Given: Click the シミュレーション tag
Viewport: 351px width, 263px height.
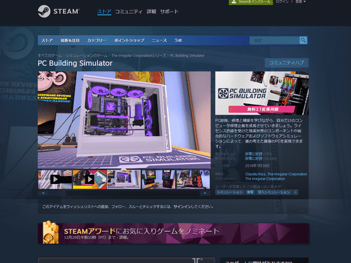Looking at the screenshot, I should pyautogui.click(x=229, y=192).
